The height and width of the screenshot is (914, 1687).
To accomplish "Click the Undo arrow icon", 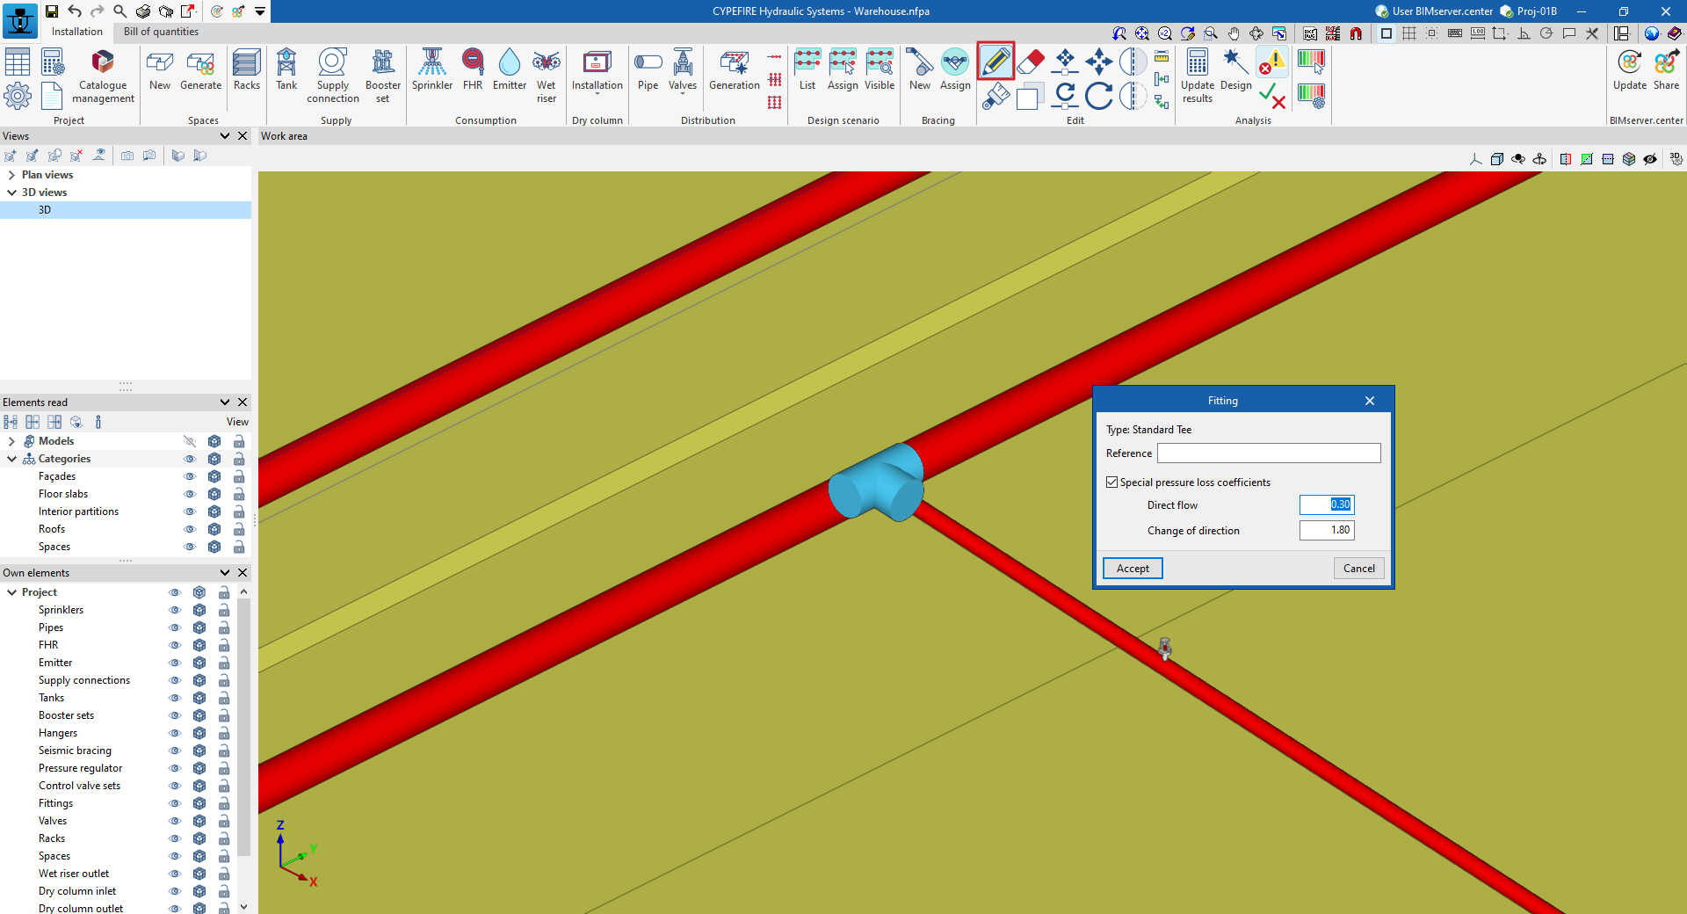I will click(75, 11).
